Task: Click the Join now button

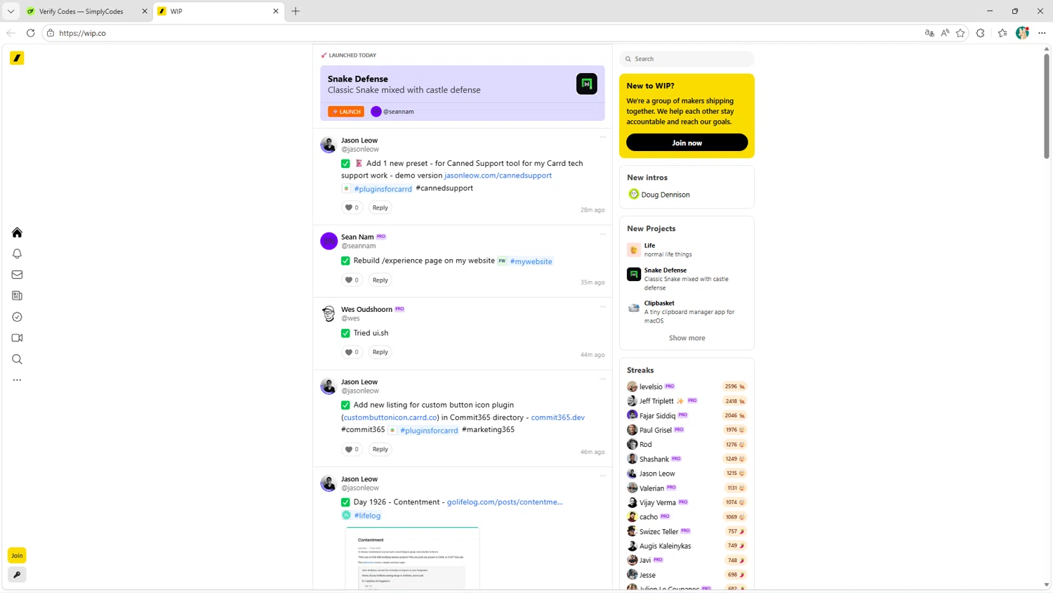Action: pyautogui.click(x=687, y=143)
